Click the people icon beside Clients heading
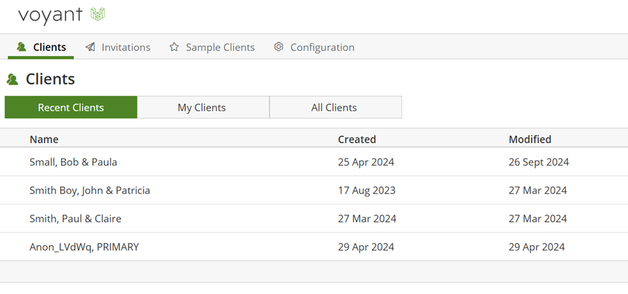Viewport: 628px width, 294px height. pyautogui.click(x=13, y=80)
